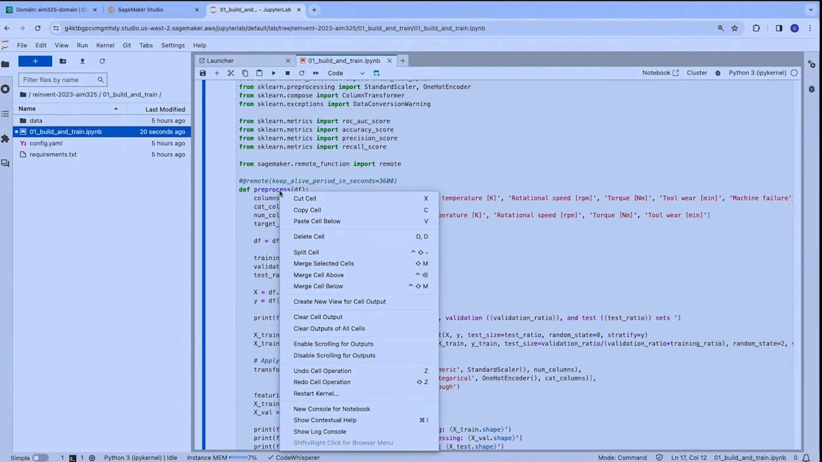Viewport: 822px width, 462px height.
Task: Open the browser tab search chevron
Action: coord(811,10)
